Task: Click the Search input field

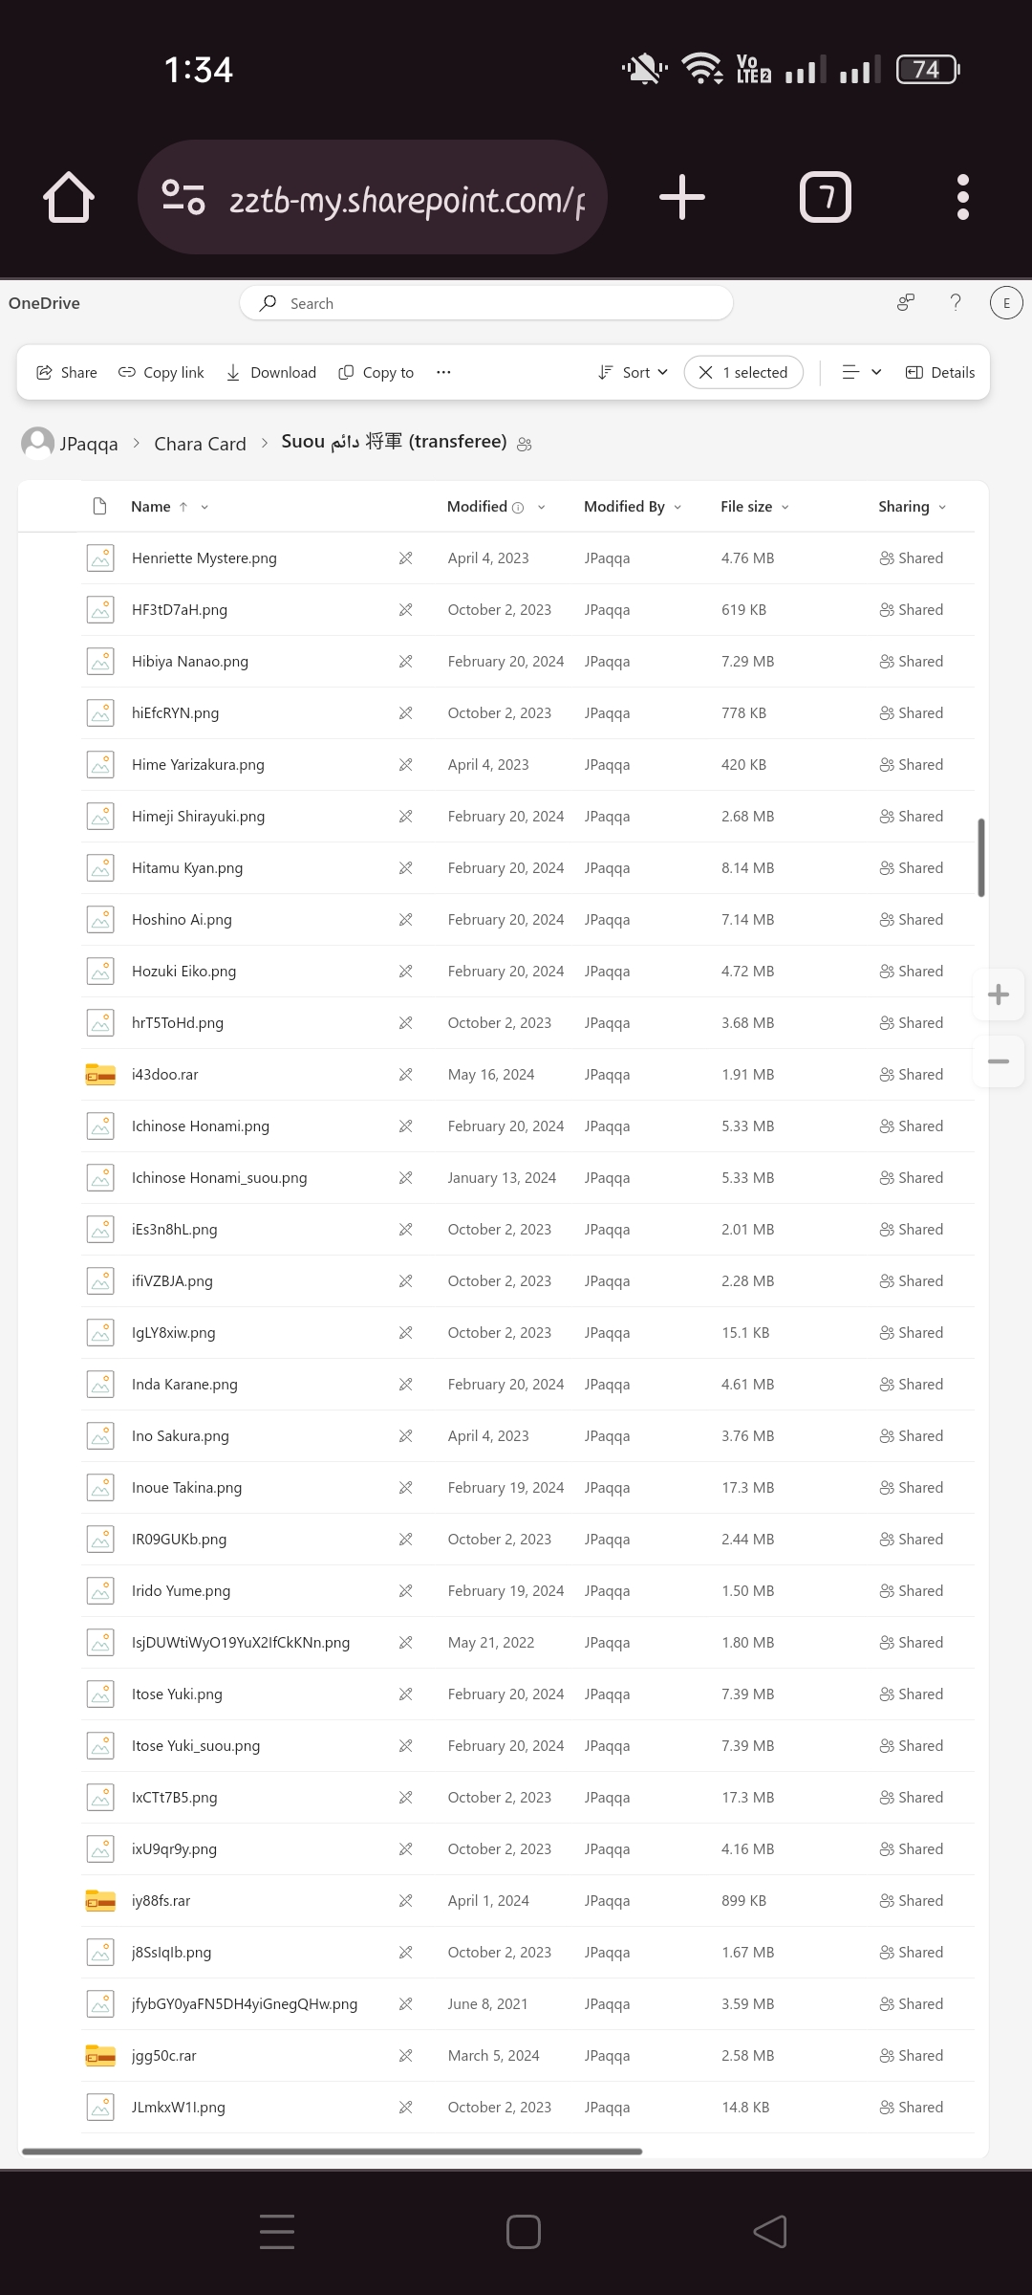Action: (486, 303)
